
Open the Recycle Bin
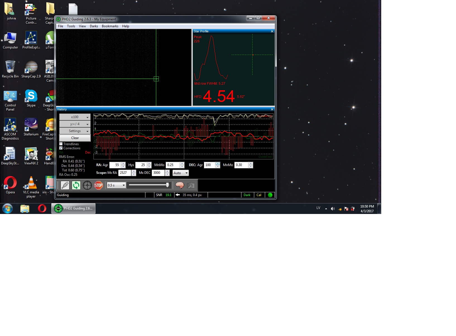pyautogui.click(x=10, y=69)
